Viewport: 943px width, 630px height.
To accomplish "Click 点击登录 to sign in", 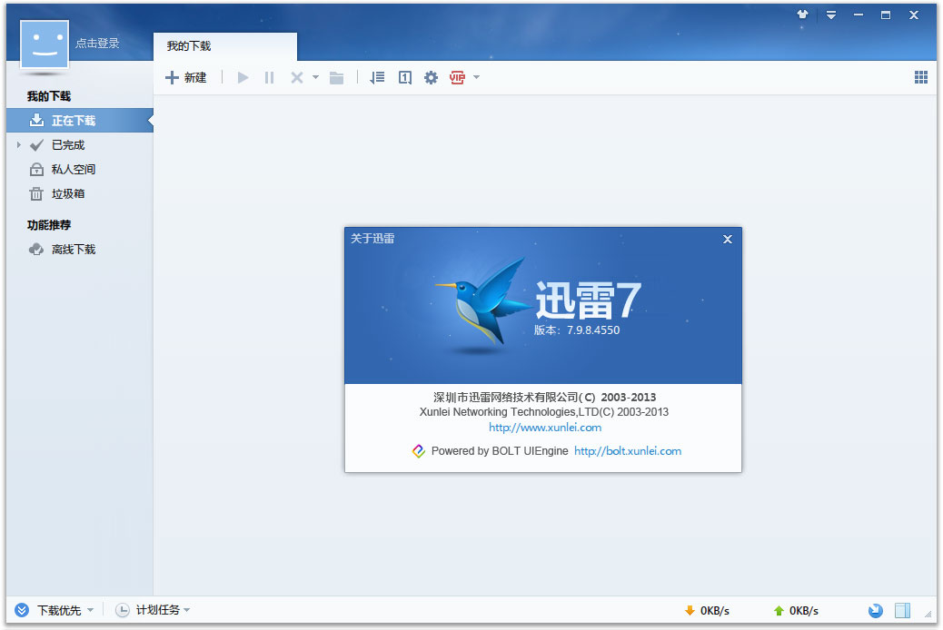I will tap(96, 41).
